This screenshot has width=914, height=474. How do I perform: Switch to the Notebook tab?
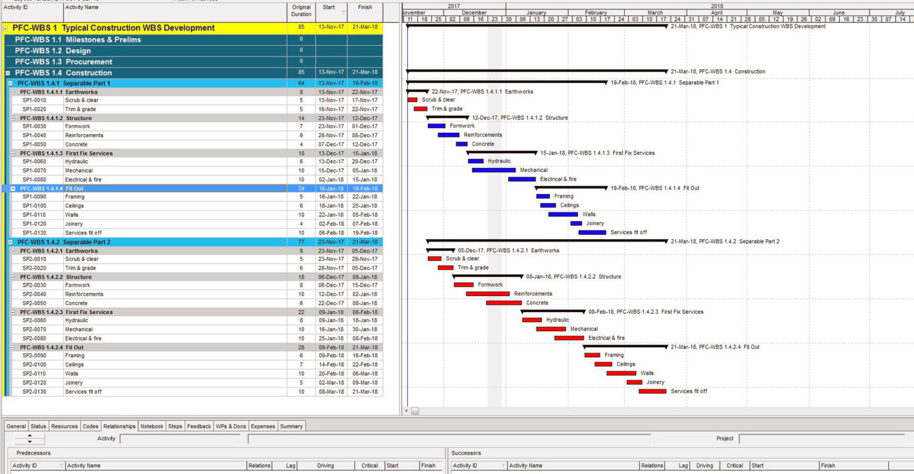click(152, 426)
